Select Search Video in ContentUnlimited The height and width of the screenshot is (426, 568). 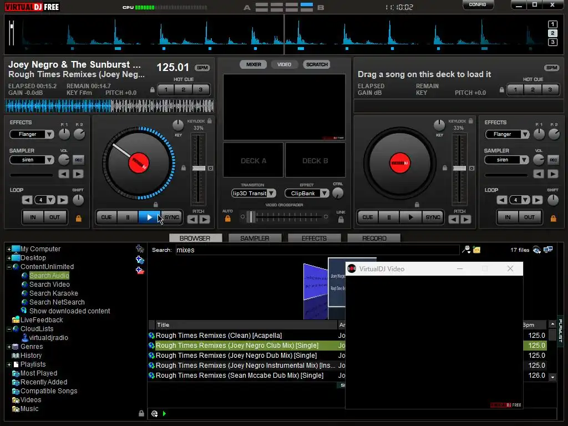[x=49, y=285]
